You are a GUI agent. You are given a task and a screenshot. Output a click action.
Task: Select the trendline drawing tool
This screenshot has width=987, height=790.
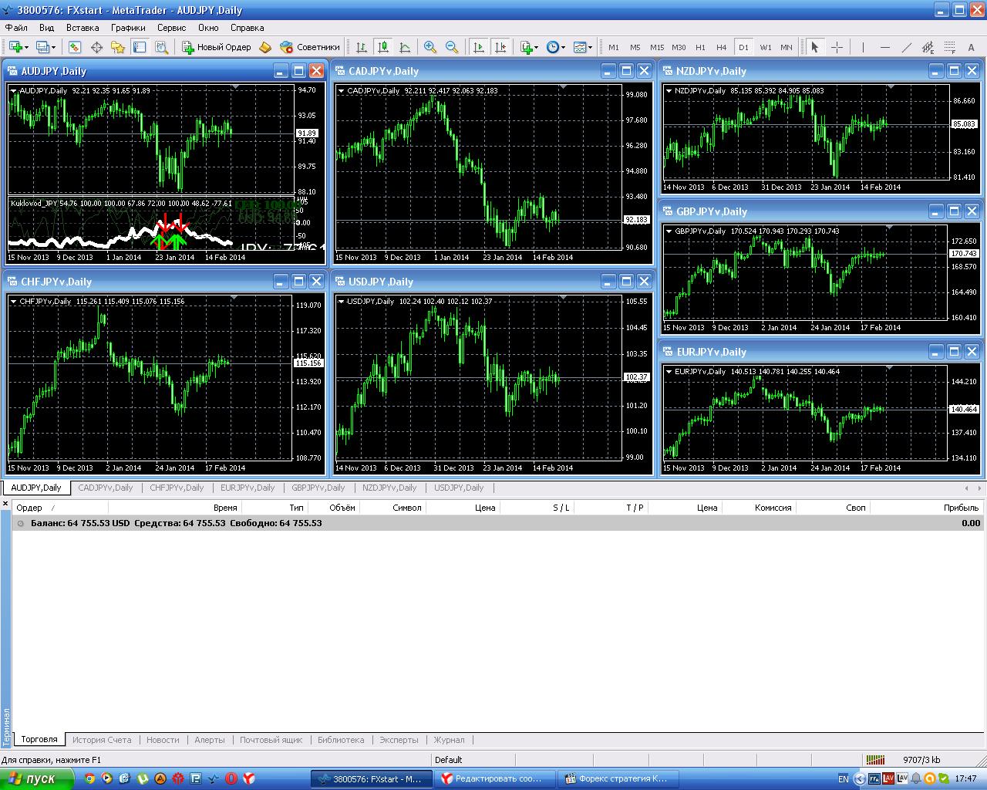(x=906, y=47)
